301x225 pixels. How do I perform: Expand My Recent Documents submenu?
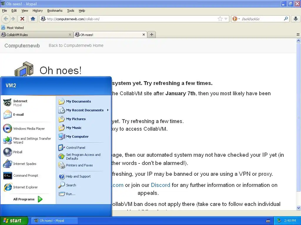83,110
